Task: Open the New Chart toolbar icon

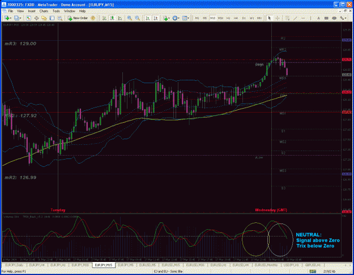Action: 7,18
